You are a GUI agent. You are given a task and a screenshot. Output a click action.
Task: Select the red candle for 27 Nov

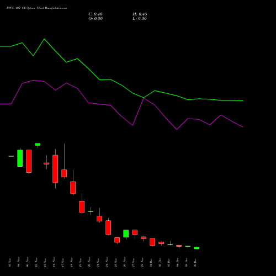pos(135,232)
